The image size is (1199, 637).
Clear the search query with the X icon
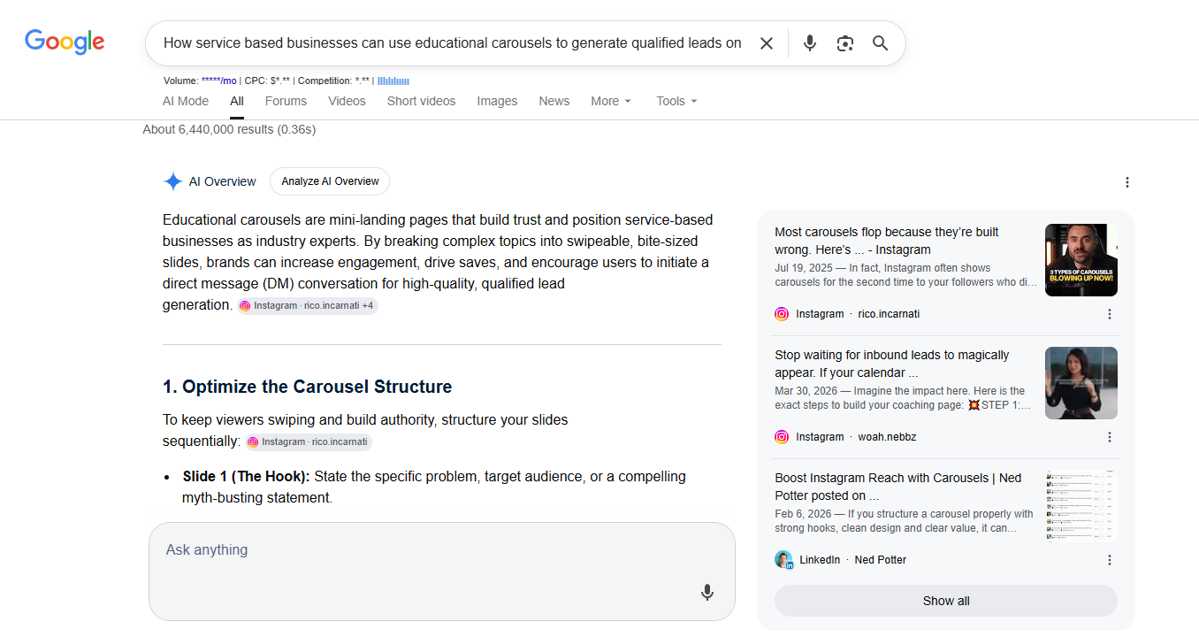[767, 43]
